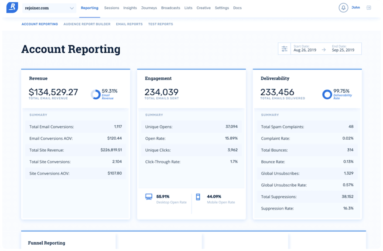Click the 99.75% Deliverability Rate label
Viewport: 383px width, 251px height.
[x=343, y=94]
